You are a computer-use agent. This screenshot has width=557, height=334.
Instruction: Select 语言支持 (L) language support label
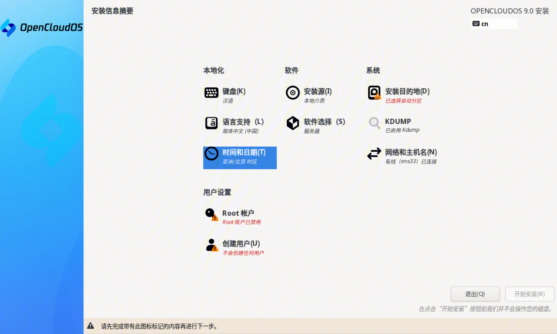[243, 122]
